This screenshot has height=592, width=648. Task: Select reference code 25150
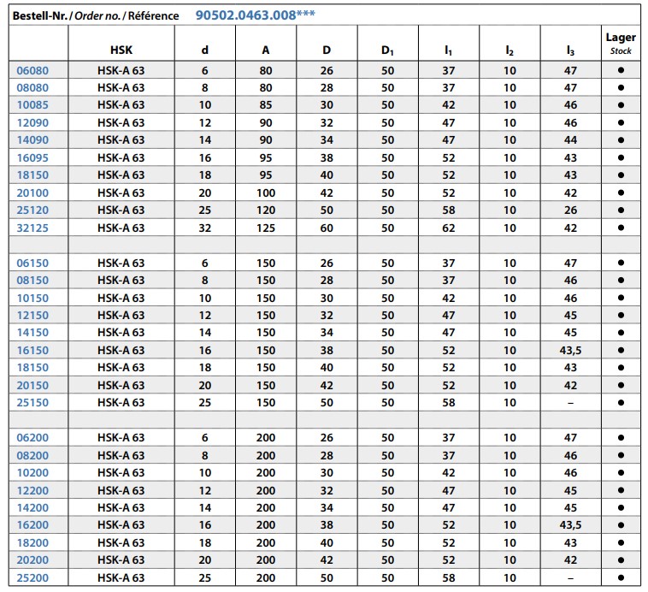pos(32,403)
